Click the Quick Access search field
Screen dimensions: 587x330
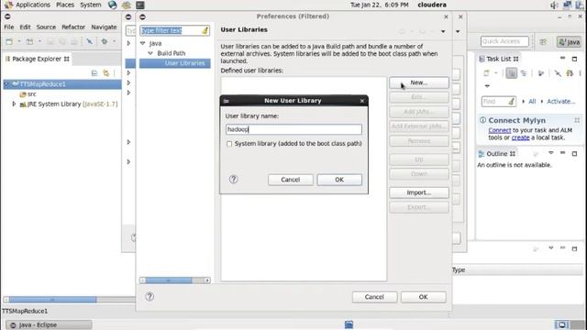(504, 41)
